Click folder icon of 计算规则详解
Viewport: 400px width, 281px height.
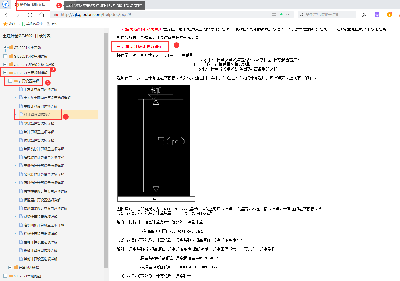pyautogui.click(x=16, y=267)
